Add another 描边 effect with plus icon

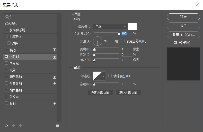(55, 50)
